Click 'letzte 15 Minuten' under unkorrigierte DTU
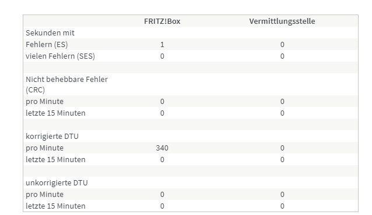 click(55, 206)
